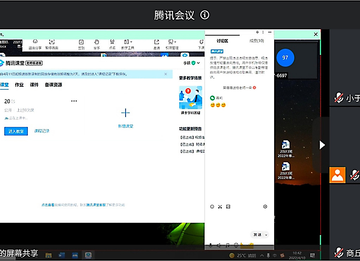
Task: Open the upper 20计3班 Word document icon
Action: (x=286, y=149)
